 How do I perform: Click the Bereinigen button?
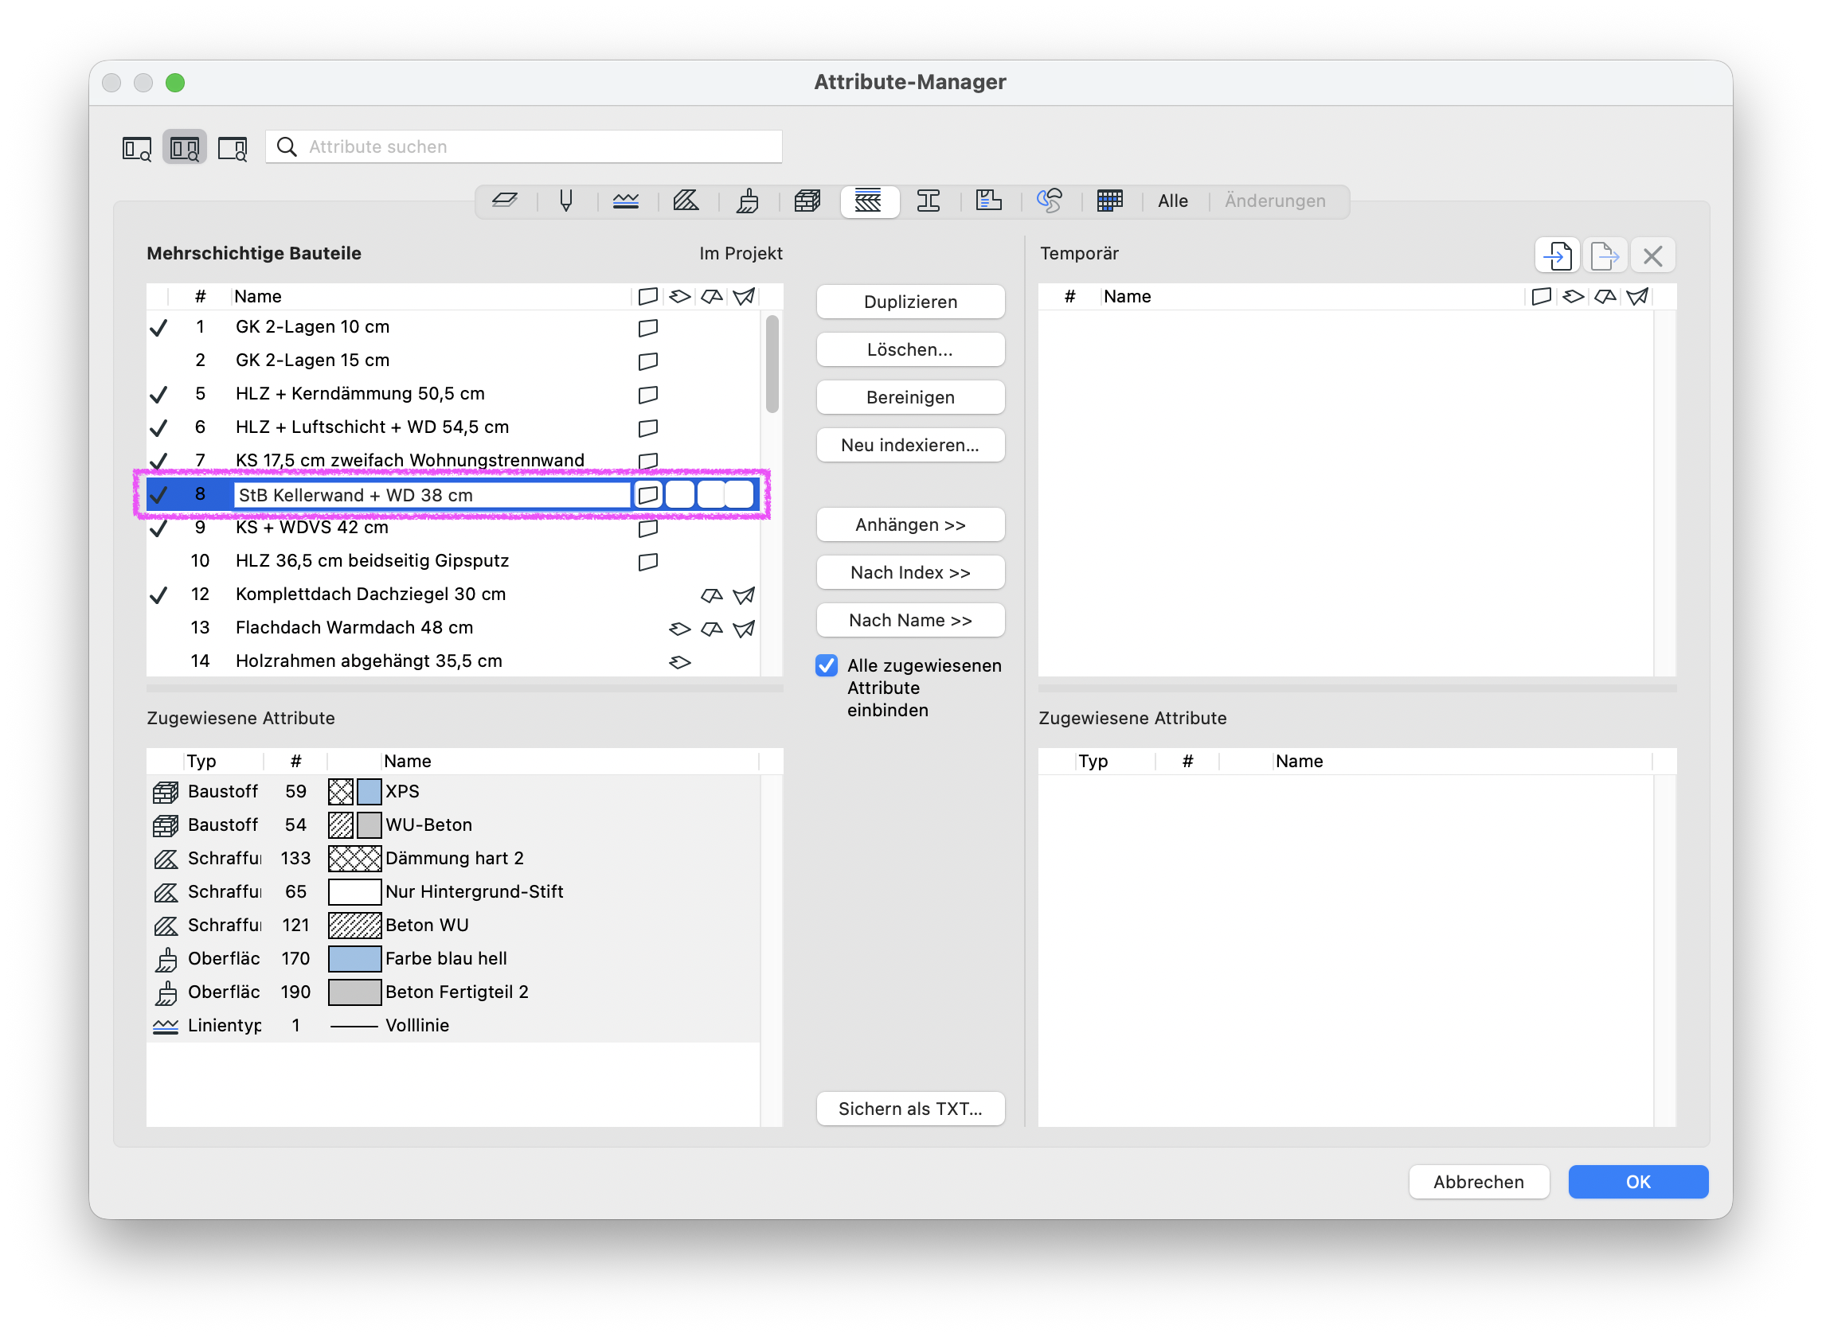[910, 397]
